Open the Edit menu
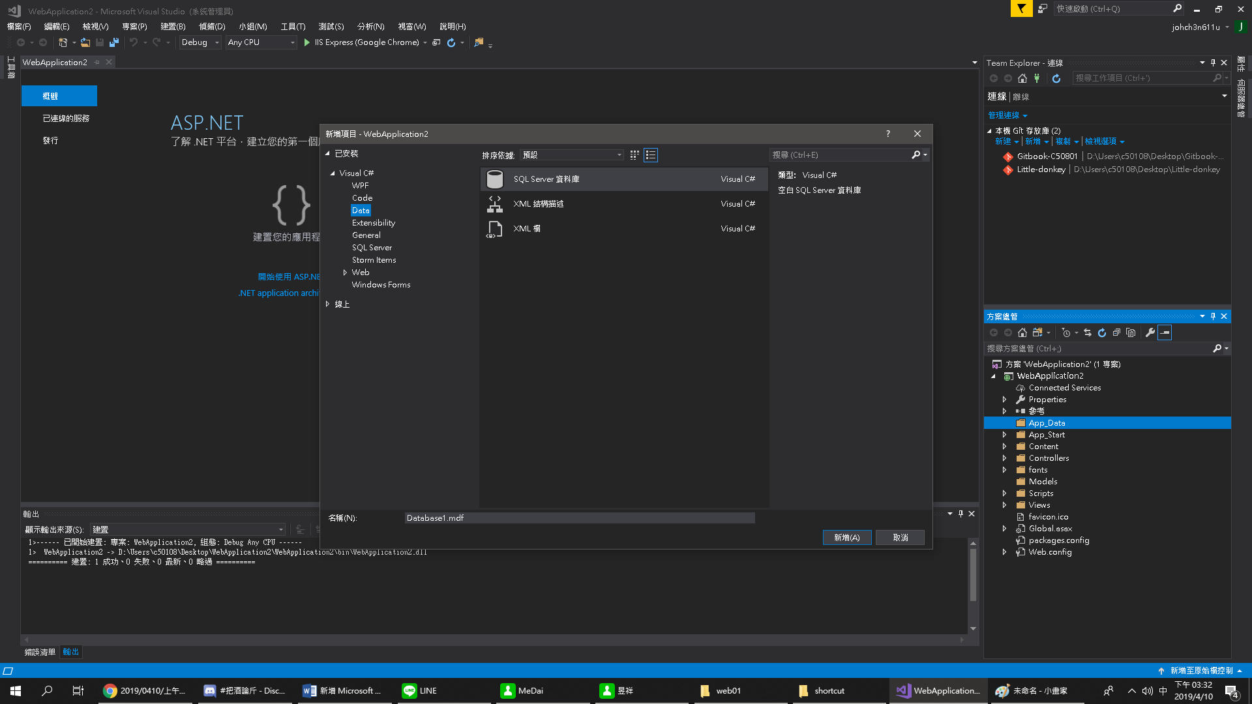 pyautogui.click(x=57, y=27)
